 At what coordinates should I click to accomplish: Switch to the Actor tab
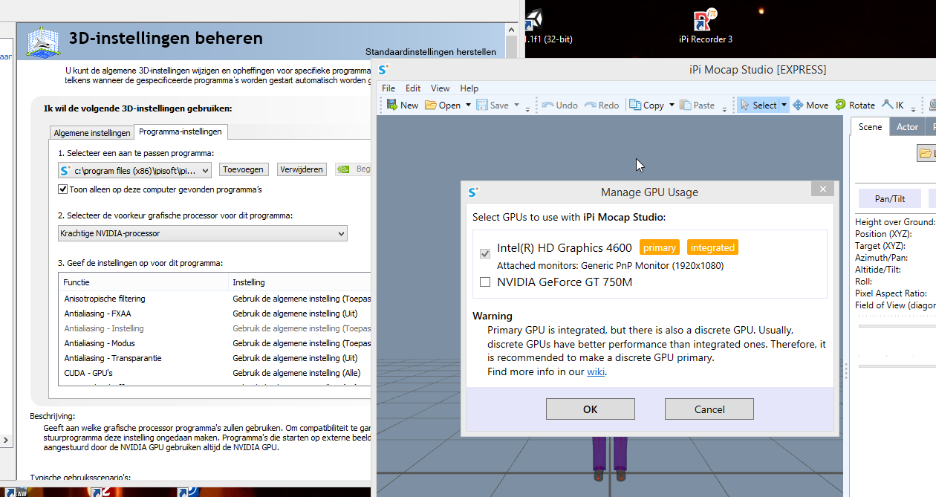click(907, 126)
